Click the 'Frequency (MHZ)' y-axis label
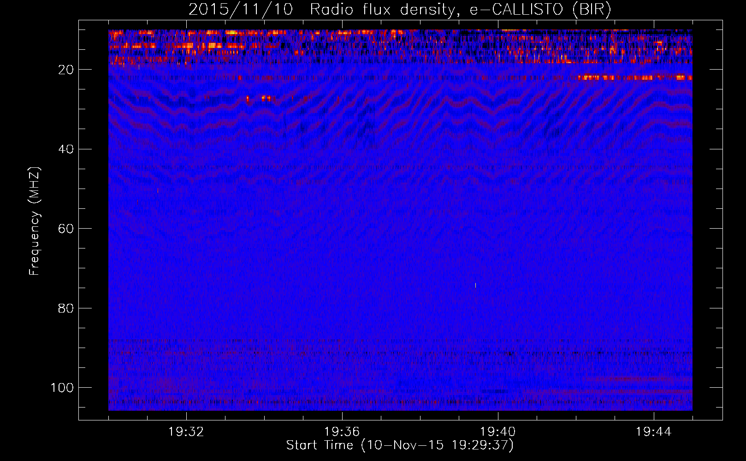 coord(35,221)
